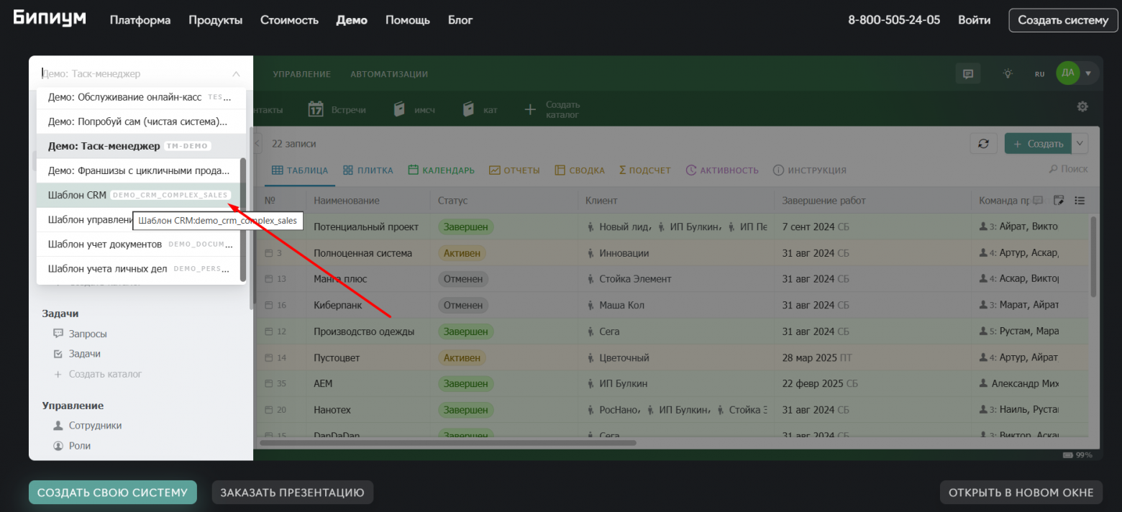Open the Сотрудники sidebar item
Viewport: 1122px width, 512px height.
point(95,426)
